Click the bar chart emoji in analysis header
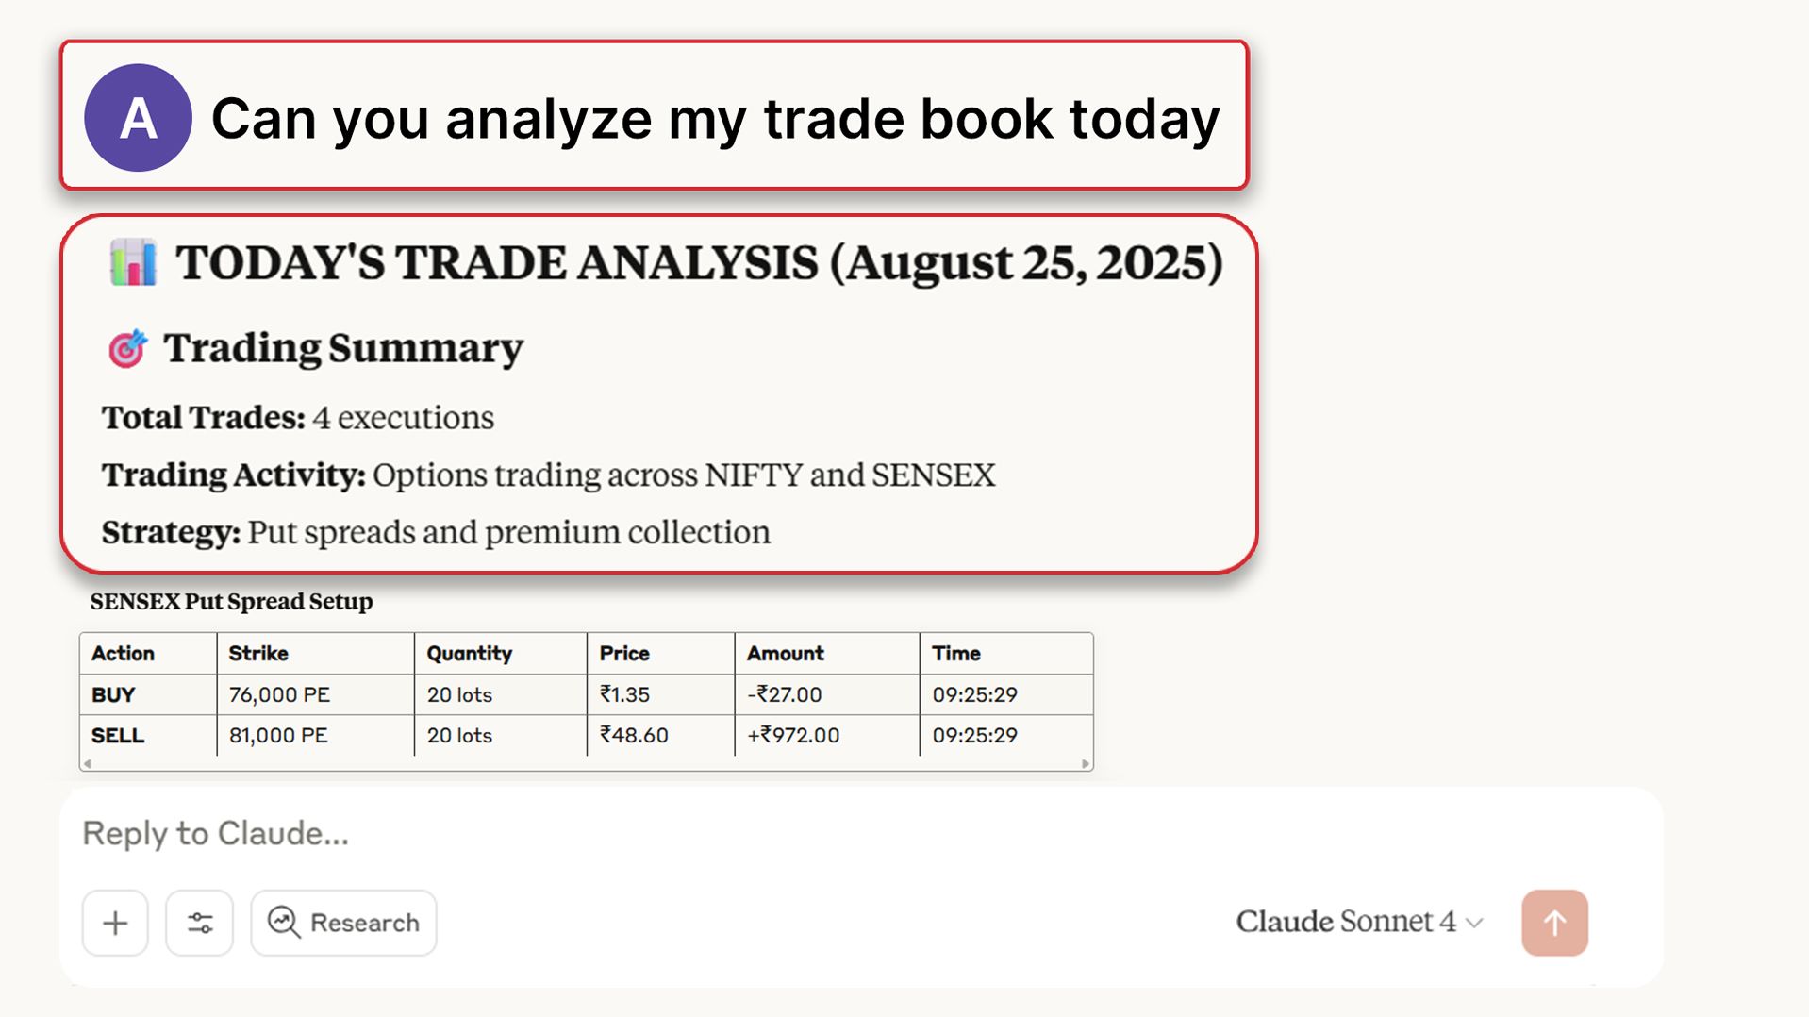The image size is (1809, 1017). 133,262
